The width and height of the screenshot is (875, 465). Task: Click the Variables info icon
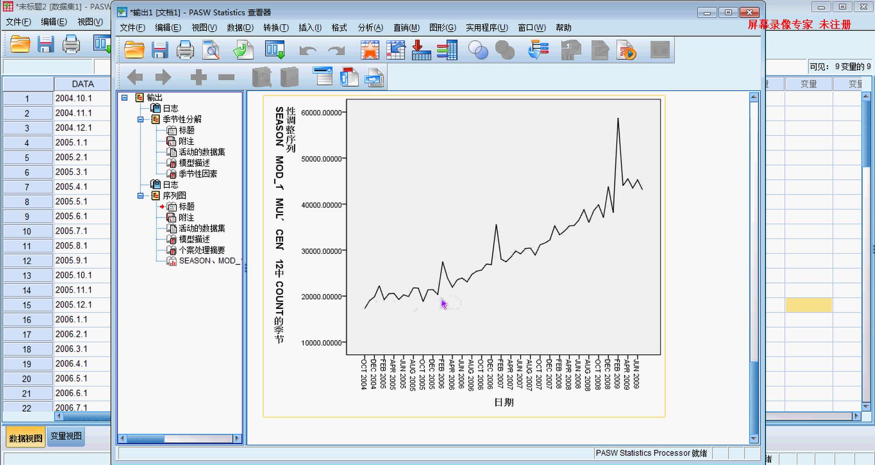(x=447, y=50)
